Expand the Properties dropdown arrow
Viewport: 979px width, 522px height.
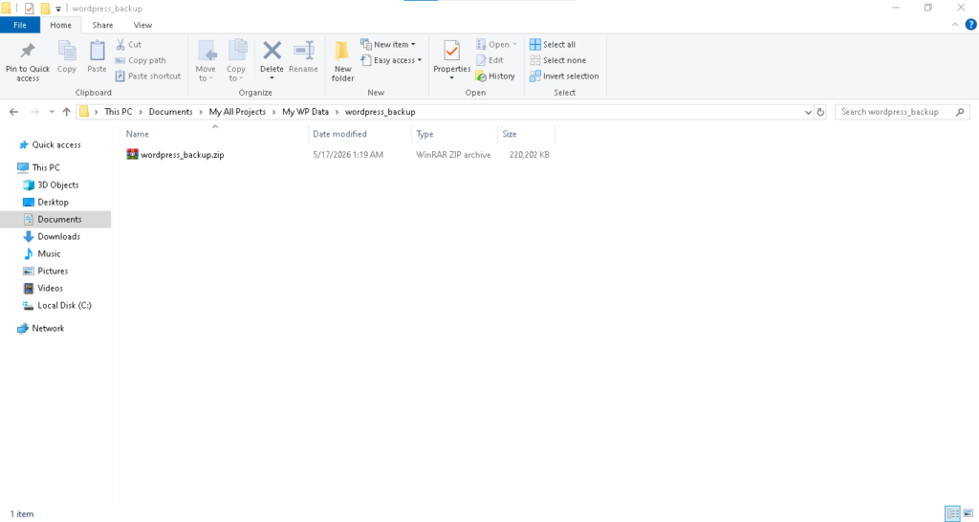451,78
